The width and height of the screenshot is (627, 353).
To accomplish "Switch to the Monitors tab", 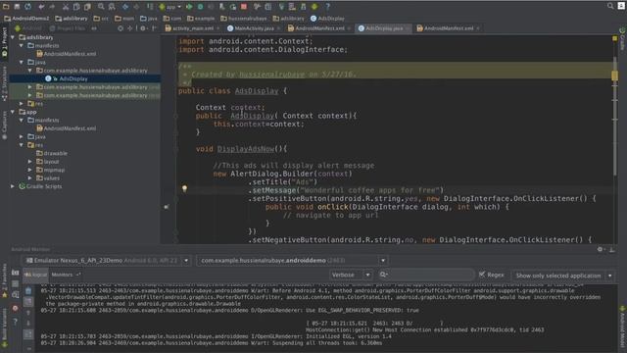I will tap(66, 275).
